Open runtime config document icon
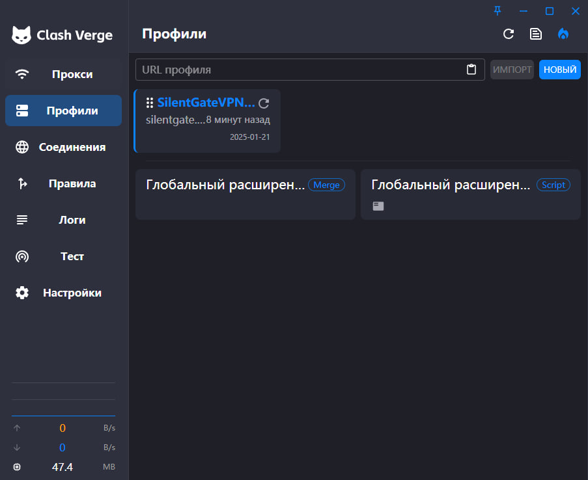Viewport: 588px width, 480px height. [x=535, y=34]
